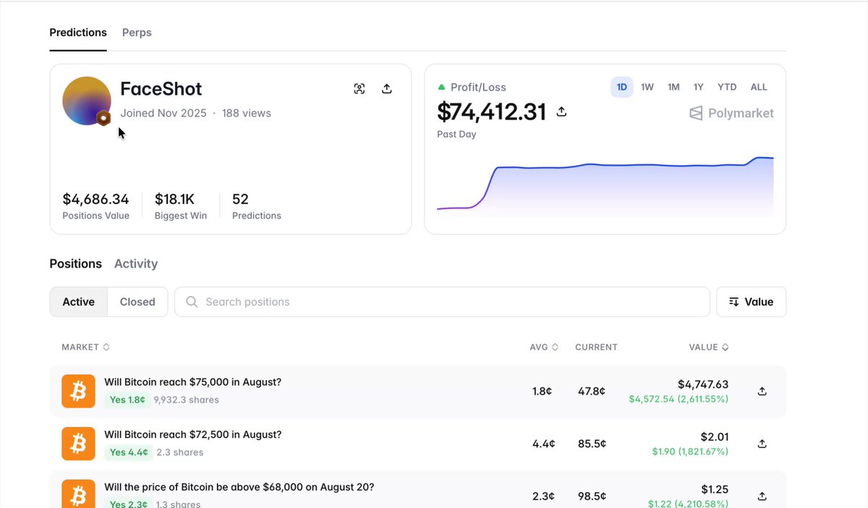Open the Perps tab

tap(137, 33)
